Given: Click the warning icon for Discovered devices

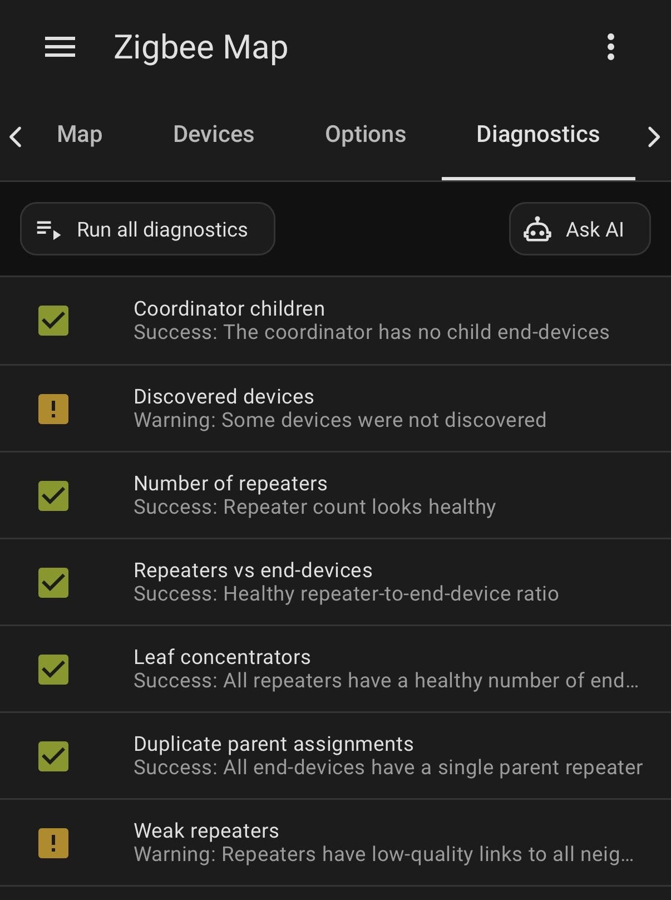Looking at the screenshot, I should pos(53,409).
